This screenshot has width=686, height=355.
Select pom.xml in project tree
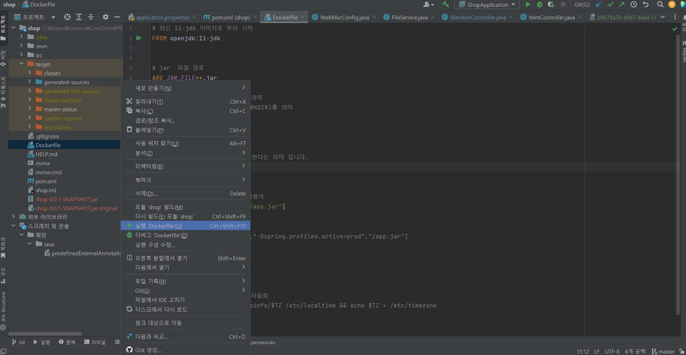click(x=46, y=181)
